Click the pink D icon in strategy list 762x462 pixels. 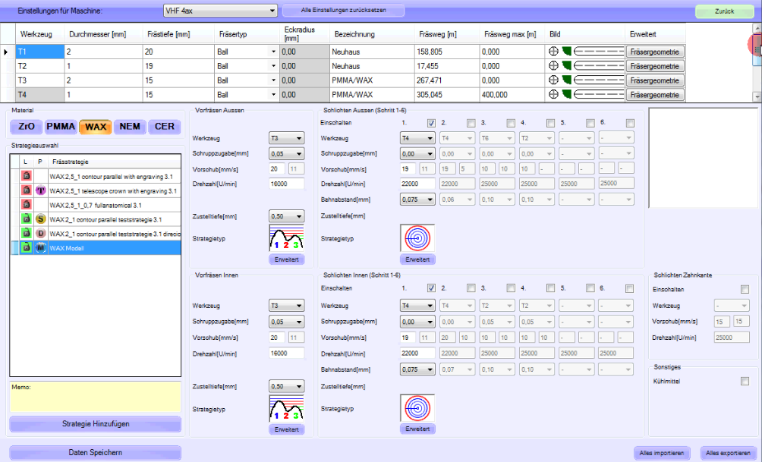(x=41, y=234)
